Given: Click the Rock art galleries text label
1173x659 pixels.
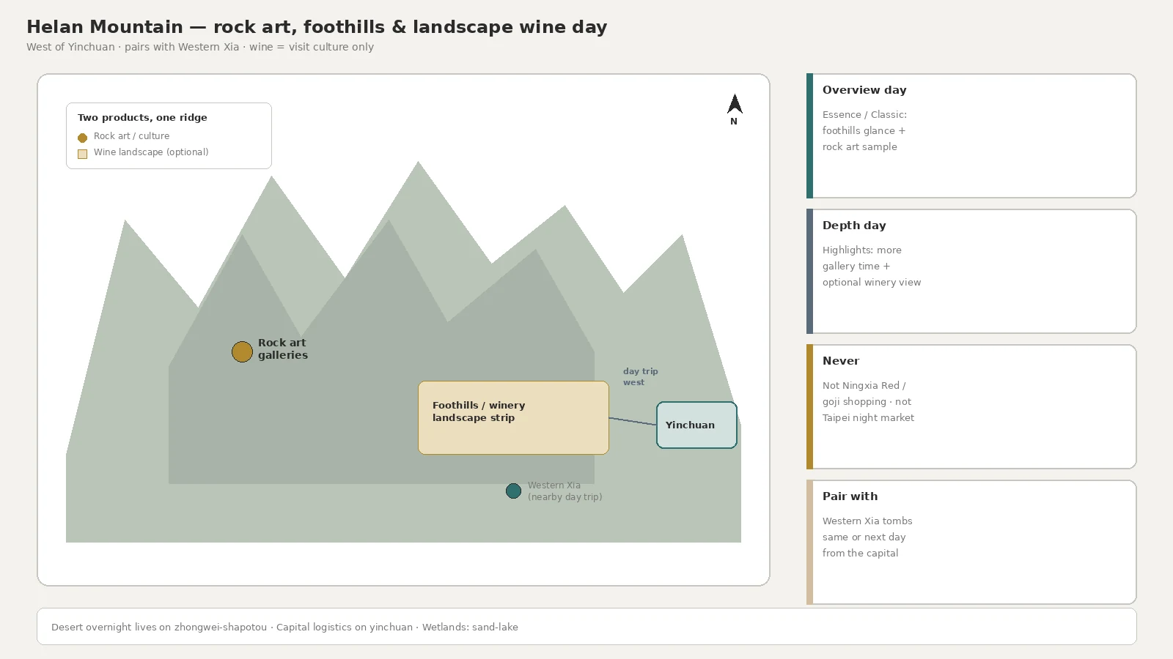Looking at the screenshot, I should 282,349.
